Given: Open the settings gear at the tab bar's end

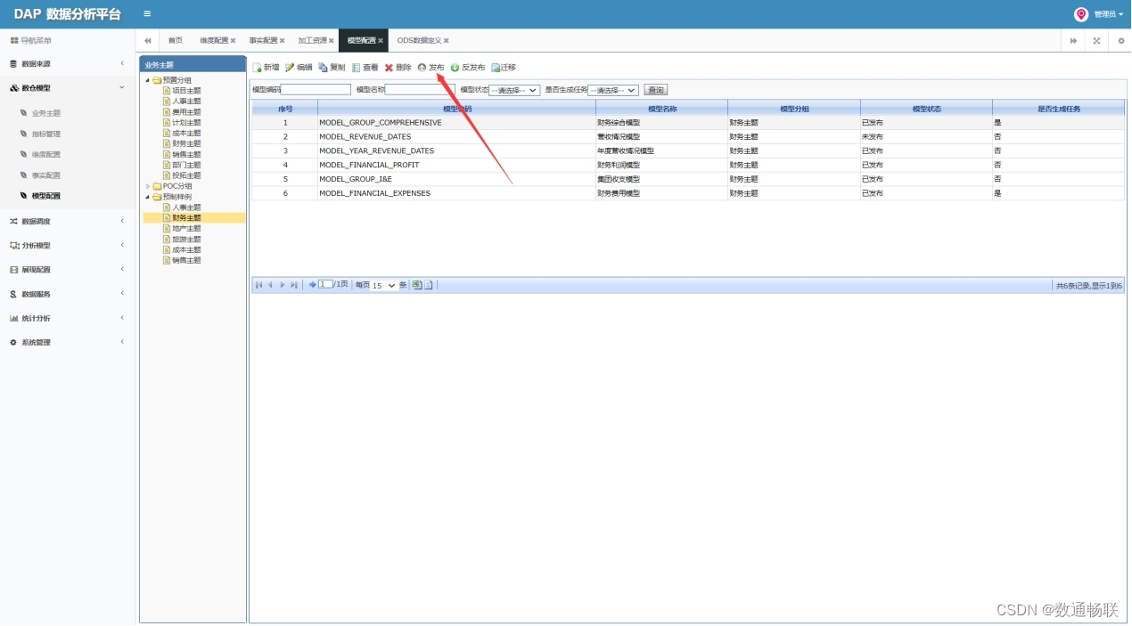Looking at the screenshot, I should pos(1121,41).
